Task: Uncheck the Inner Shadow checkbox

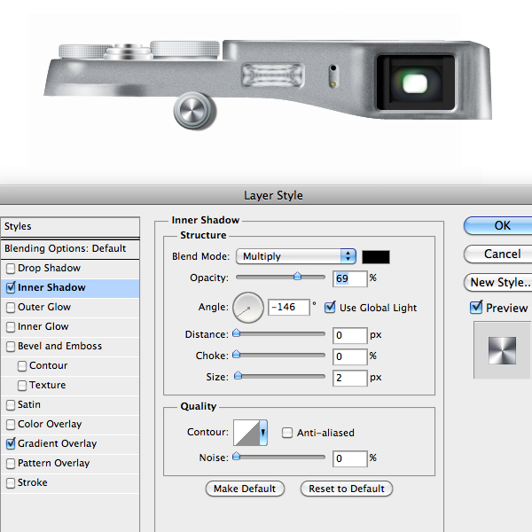Action: 11,287
